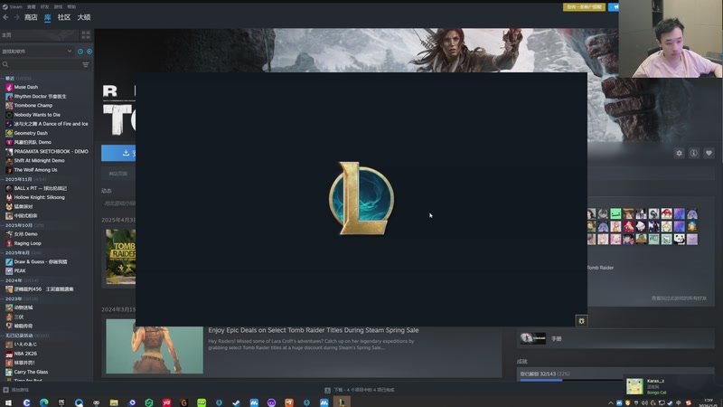This screenshot has height=407, width=723.
Task: Open the downloads status at bottom of Steam
Action: 360,390
